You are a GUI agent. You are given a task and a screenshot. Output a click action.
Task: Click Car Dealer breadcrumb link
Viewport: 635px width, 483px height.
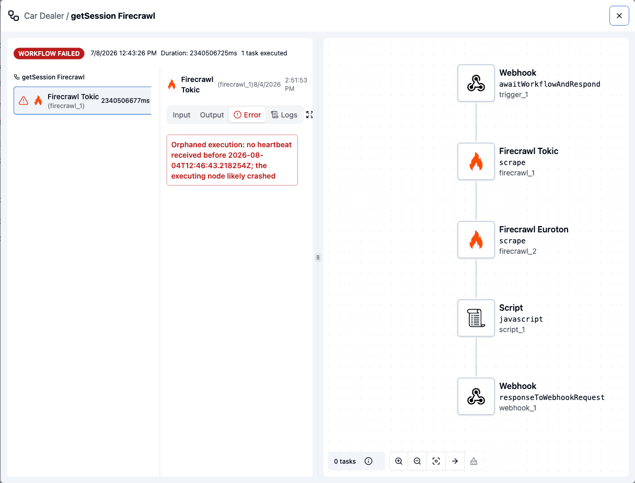44,16
